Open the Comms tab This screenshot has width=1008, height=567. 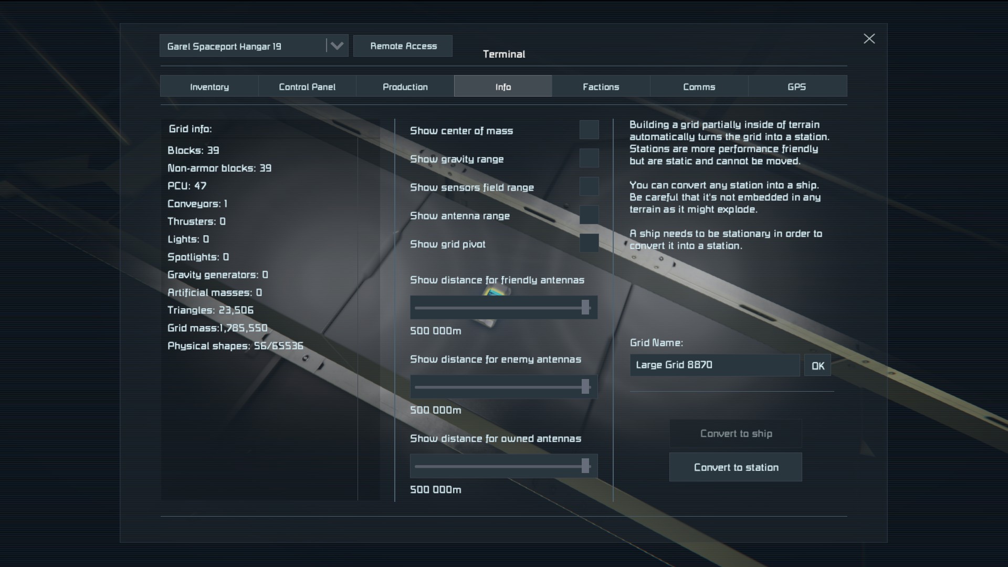699,87
